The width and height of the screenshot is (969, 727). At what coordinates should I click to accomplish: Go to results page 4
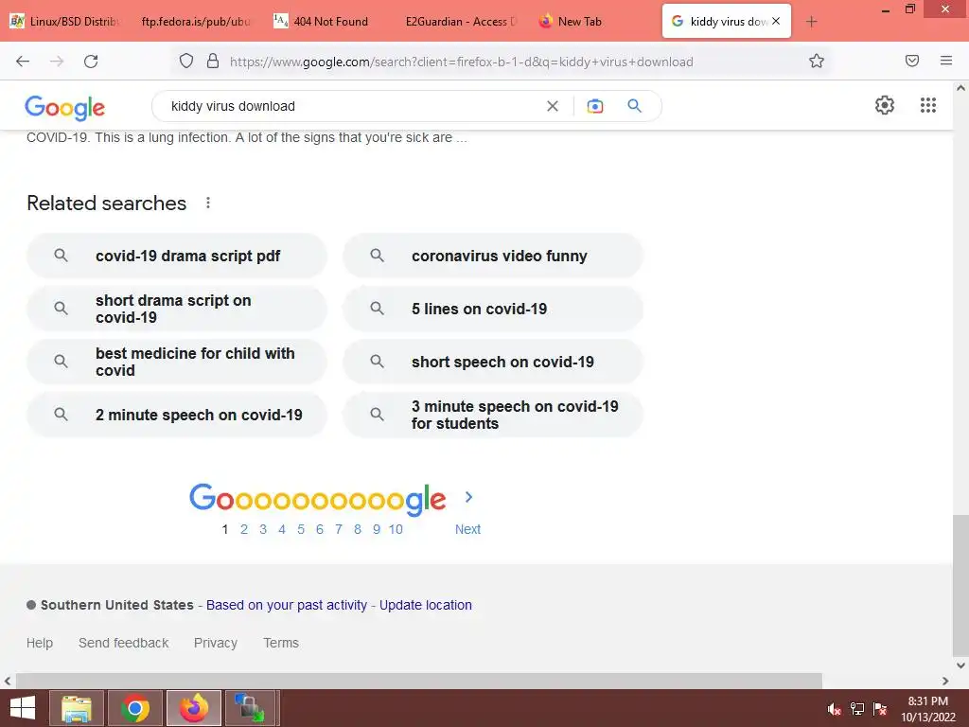(282, 529)
